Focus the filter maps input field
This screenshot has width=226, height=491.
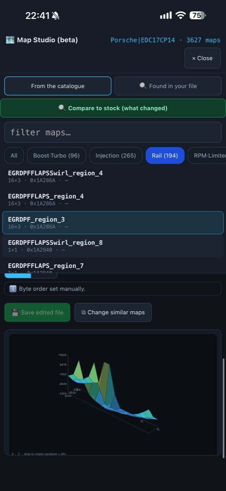[x=113, y=132]
